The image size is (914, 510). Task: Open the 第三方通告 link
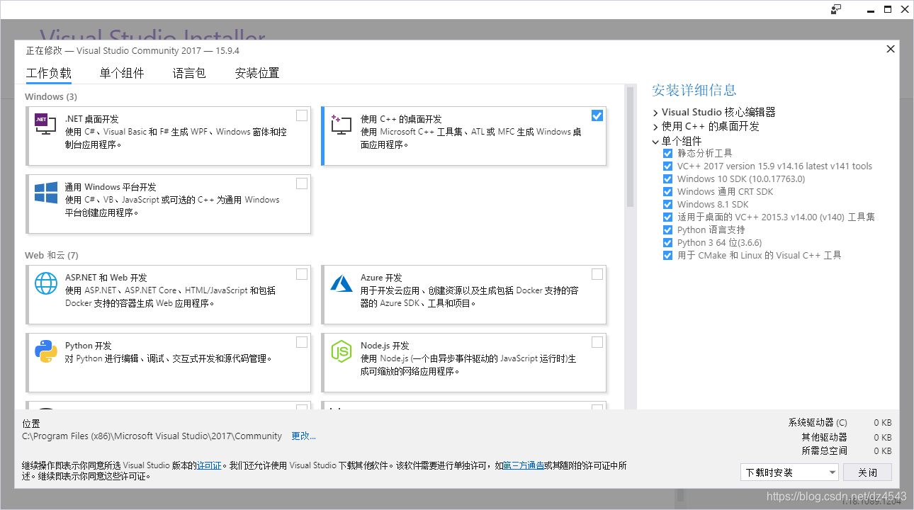[524, 465]
